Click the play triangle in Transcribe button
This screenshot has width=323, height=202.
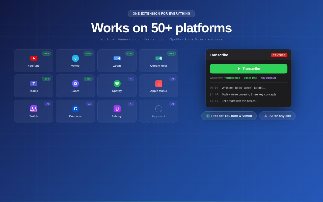[x=239, y=69]
